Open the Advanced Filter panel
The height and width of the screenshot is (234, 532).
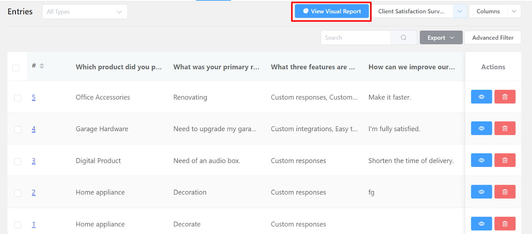[x=492, y=38]
